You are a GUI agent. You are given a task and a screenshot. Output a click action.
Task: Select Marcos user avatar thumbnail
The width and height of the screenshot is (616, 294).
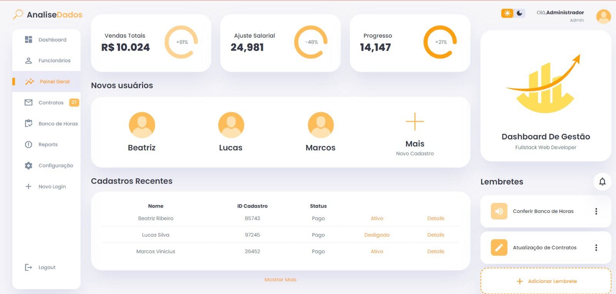coord(321,125)
